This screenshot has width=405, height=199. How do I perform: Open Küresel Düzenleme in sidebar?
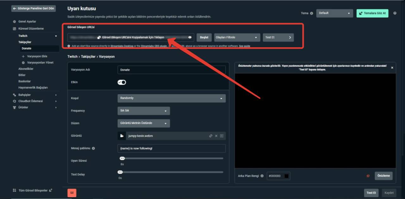pyautogui.click(x=31, y=29)
